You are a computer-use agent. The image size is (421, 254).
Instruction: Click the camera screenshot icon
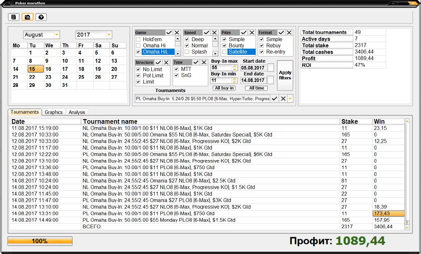click(x=27, y=17)
